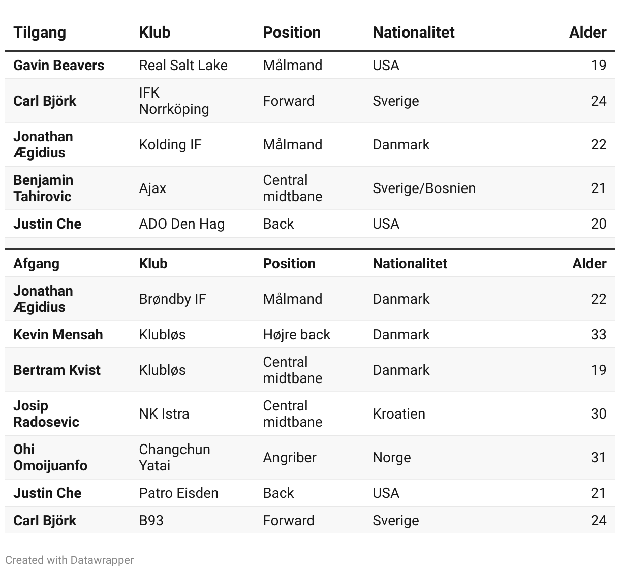
Task: Click the Klub header in top table
Action: coord(154,33)
